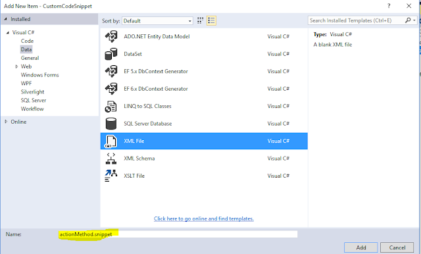Select EF 5.x DbContext Generator name
The height and width of the screenshot is (254, 421).
pyautogui.click(x=156, y=72)
